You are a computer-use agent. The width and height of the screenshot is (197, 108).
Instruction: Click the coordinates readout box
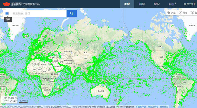9,100
